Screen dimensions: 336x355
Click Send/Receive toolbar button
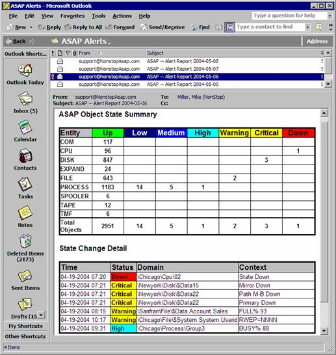162,27
